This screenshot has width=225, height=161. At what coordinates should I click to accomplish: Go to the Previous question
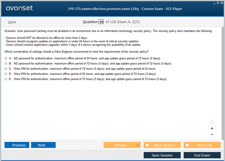(x=17, y=145)
